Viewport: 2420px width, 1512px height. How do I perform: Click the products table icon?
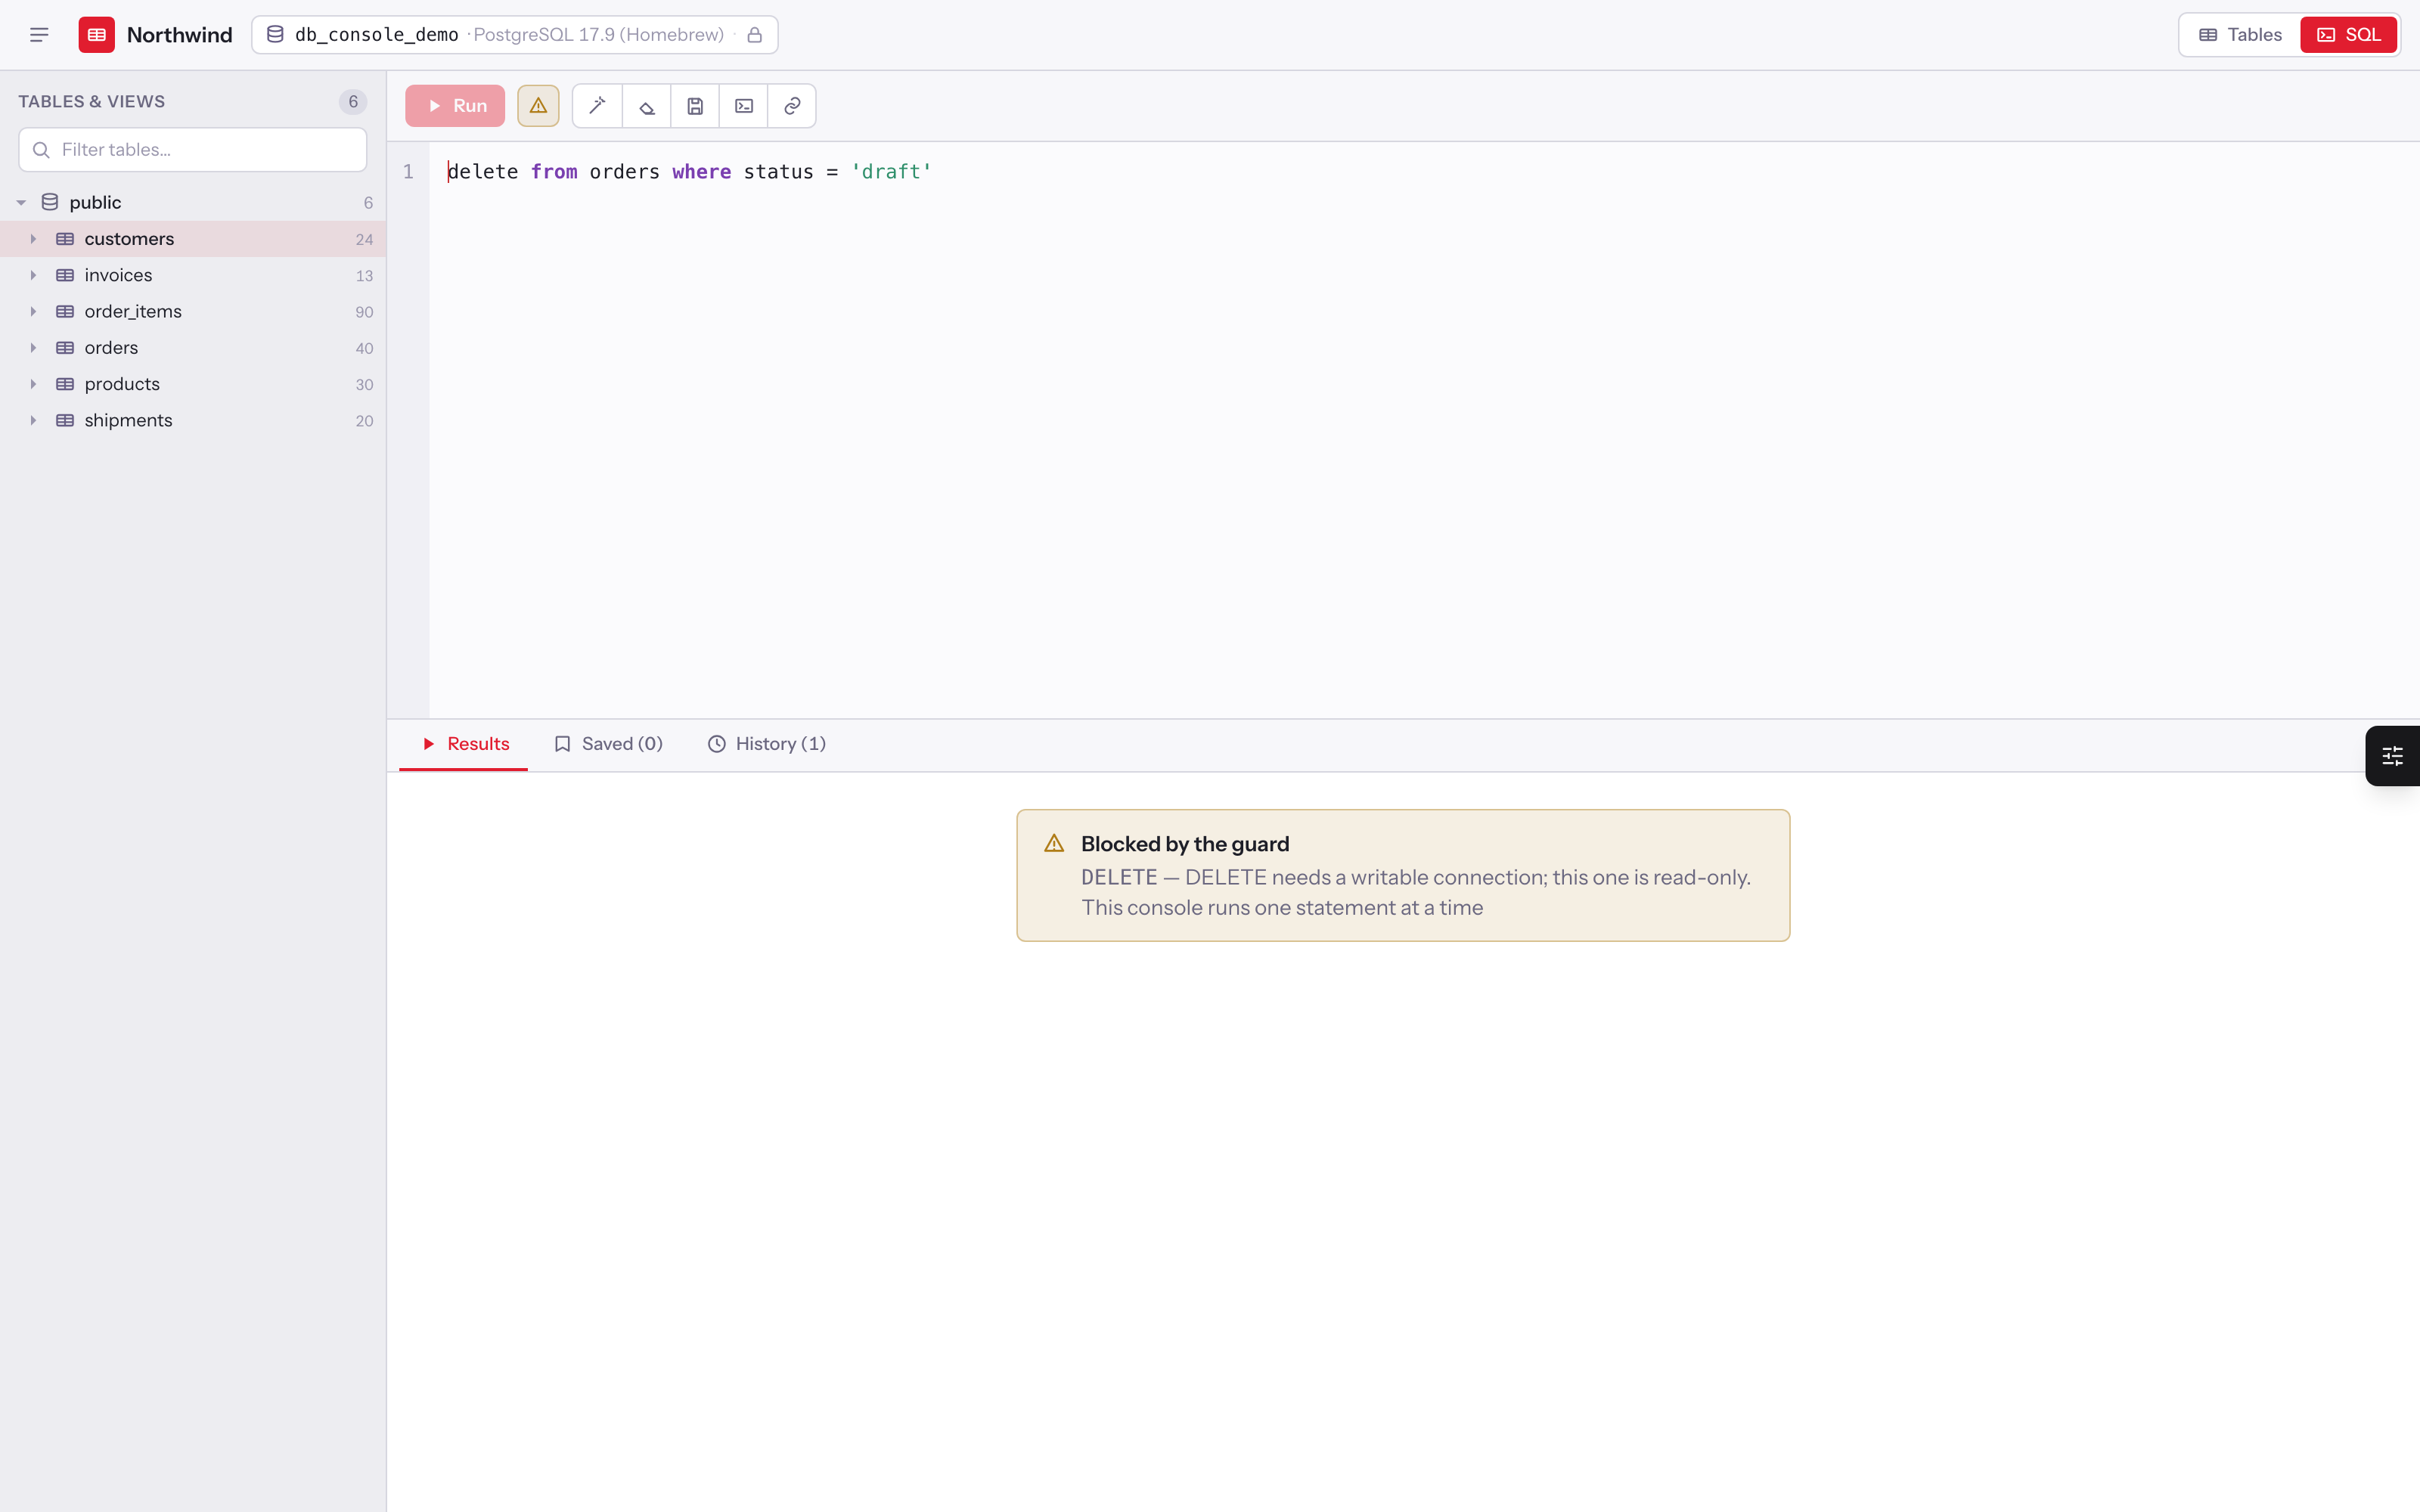[x=65, y=384]
